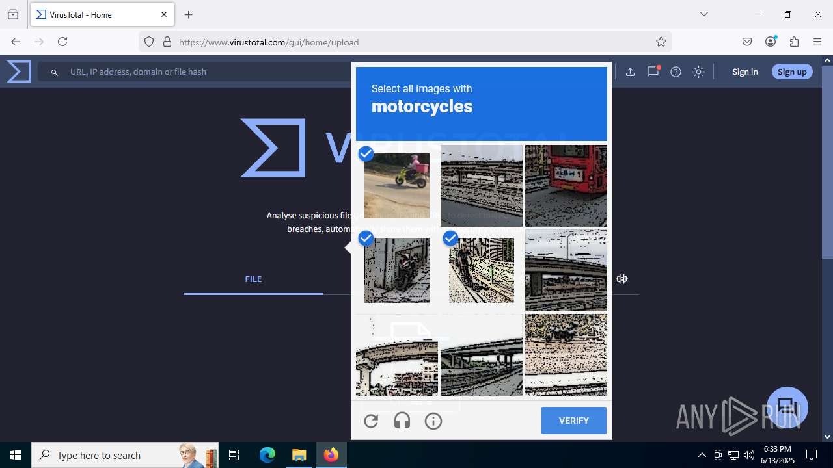Viewport: 833px width, 468px height.
Task: Open the clock showing 6:33 PM
Action: [x=778, y=455]
